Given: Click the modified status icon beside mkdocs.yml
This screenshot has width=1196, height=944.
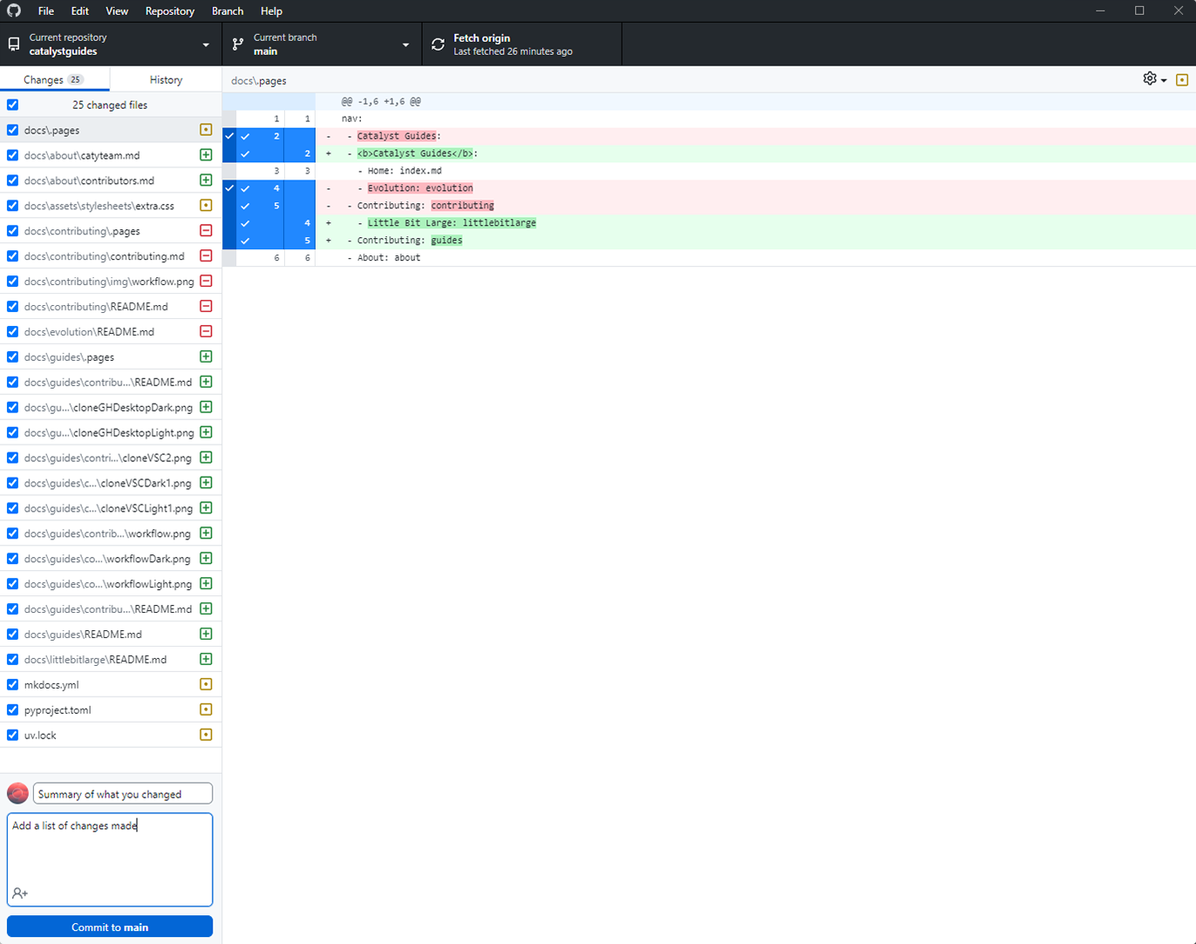Looking at the screenshot, I should click(x=206, y=685).
